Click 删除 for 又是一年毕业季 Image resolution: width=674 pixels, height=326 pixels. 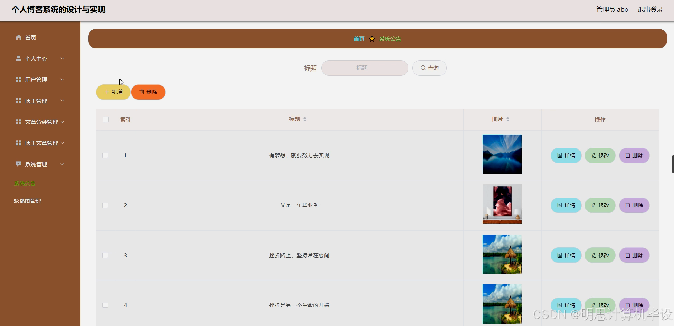tap(634, 205)
